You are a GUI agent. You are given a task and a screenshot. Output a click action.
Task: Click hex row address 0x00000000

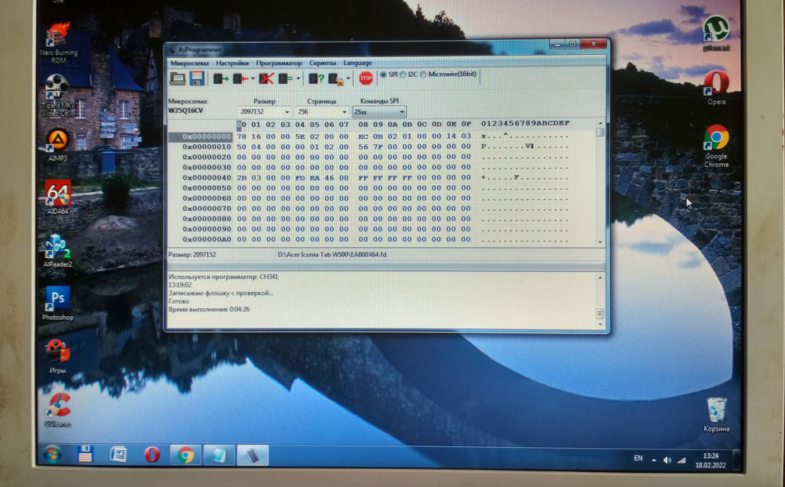206,136
